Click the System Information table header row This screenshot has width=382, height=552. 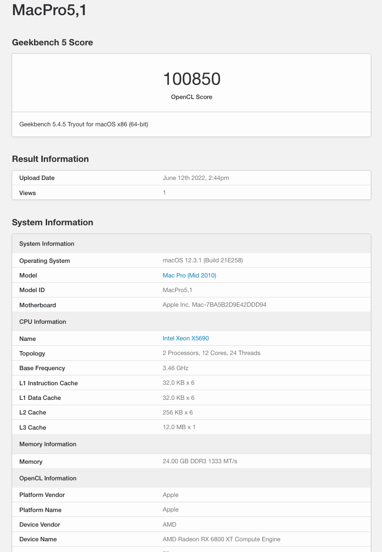click(x=192, y=244)
